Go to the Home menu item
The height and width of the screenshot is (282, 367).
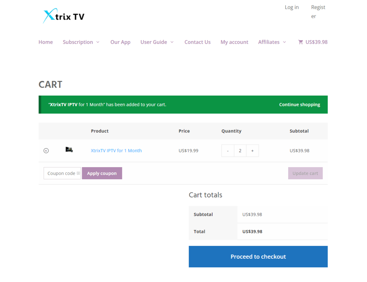pos(46,42)
